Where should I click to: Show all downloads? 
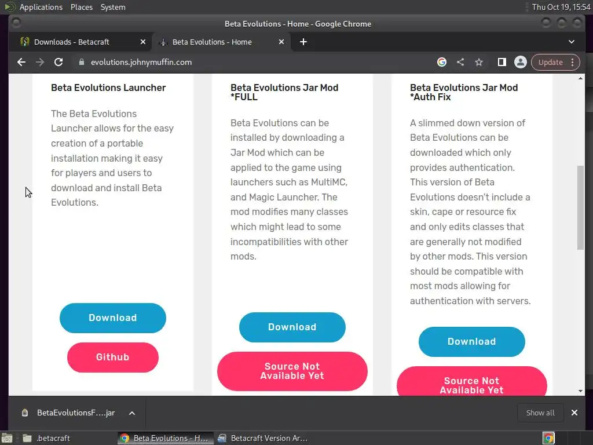coord(540,413)
